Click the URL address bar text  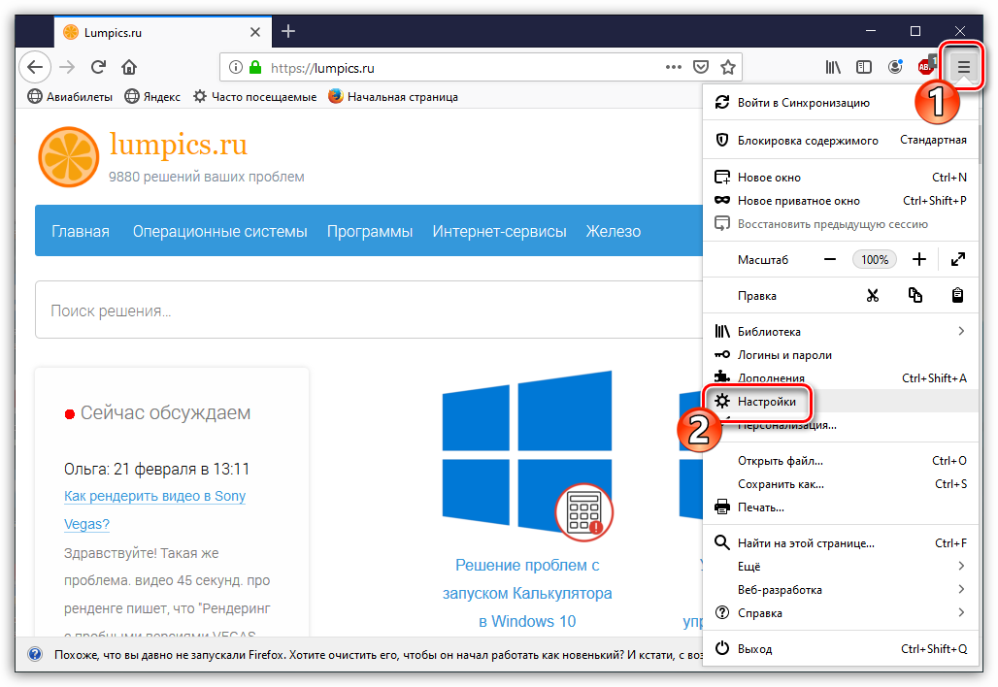coord(322,68)
